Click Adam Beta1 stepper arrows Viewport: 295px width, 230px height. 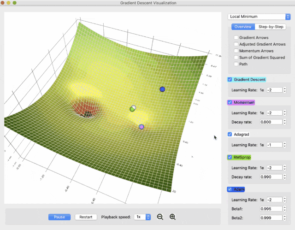click(x=285, y=209)
